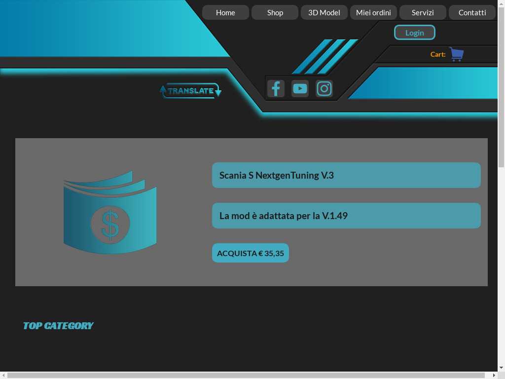Open the Miei ordini menu item
The width and height of the screenshot is (505, 379).
tap(373, 12)
